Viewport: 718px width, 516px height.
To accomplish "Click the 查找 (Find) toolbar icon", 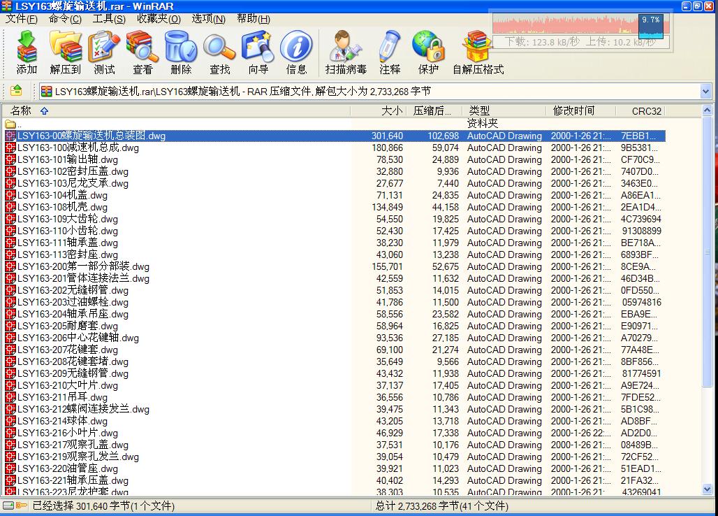I will click(x=220, y=47).
